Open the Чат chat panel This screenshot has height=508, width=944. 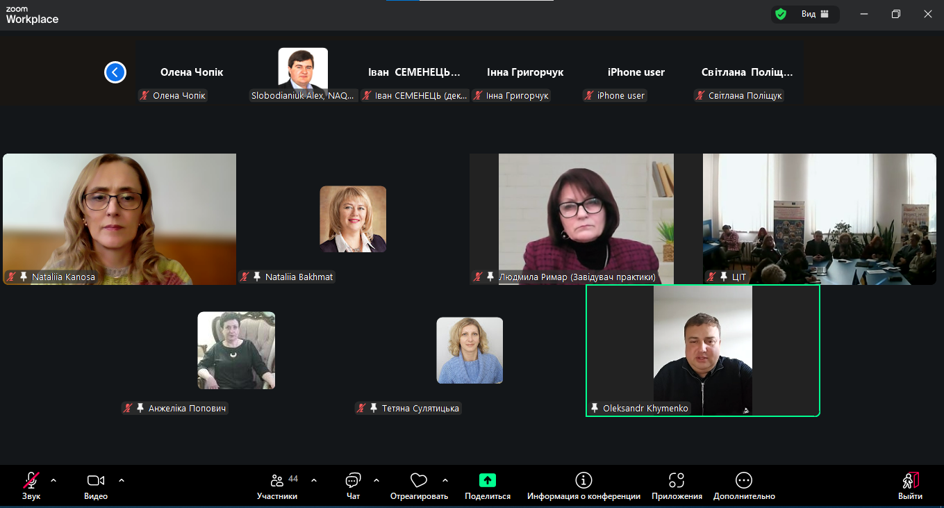coord(353,481)
